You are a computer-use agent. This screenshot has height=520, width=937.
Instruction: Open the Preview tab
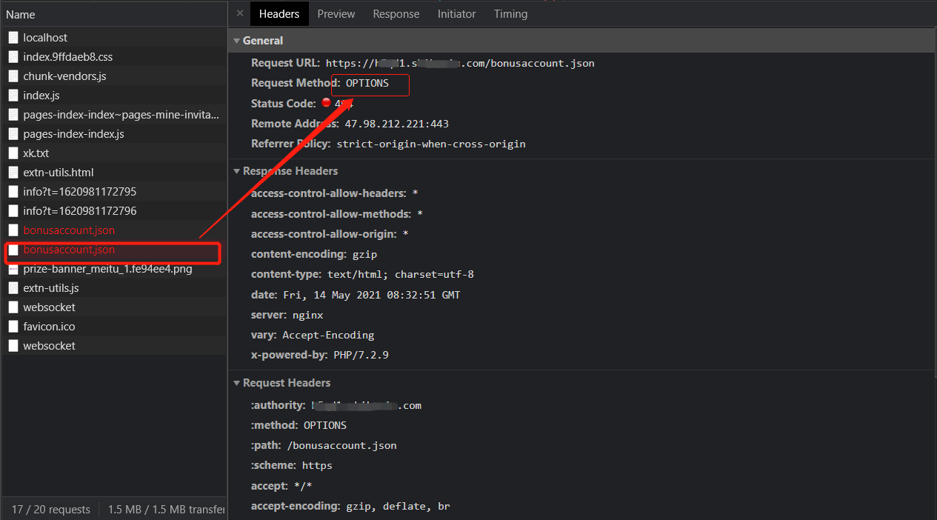point(336,13)
